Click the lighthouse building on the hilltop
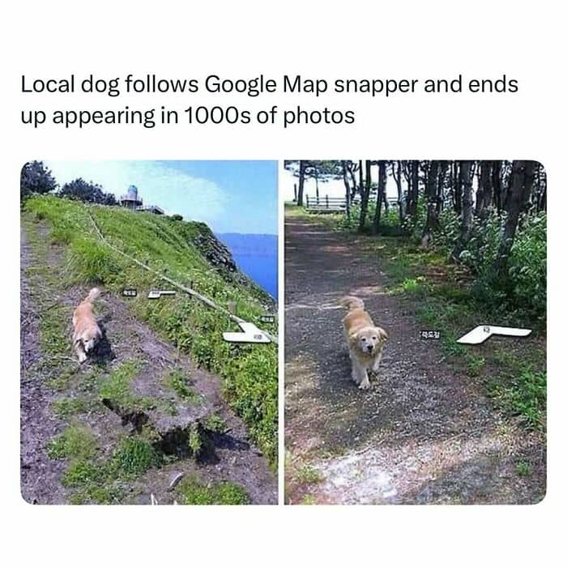Image resolution: width=567 pixels, height=567 pixels. (x=131, y=197)
